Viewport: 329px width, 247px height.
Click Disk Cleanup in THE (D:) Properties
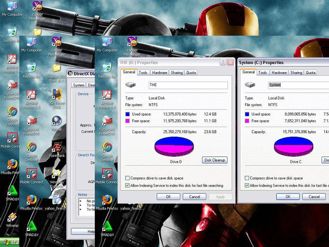[x=215, y=160]
